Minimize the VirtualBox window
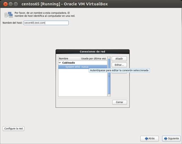The image size is (182, 144). tap(10, 4)
